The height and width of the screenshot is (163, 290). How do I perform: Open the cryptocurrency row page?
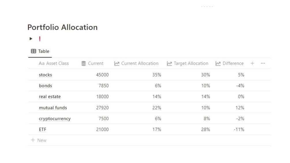pos(55,119)
